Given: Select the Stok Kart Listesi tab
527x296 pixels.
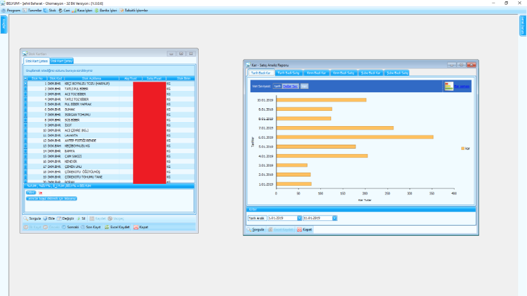Looking at the screenshot, I should coord(37,61).
